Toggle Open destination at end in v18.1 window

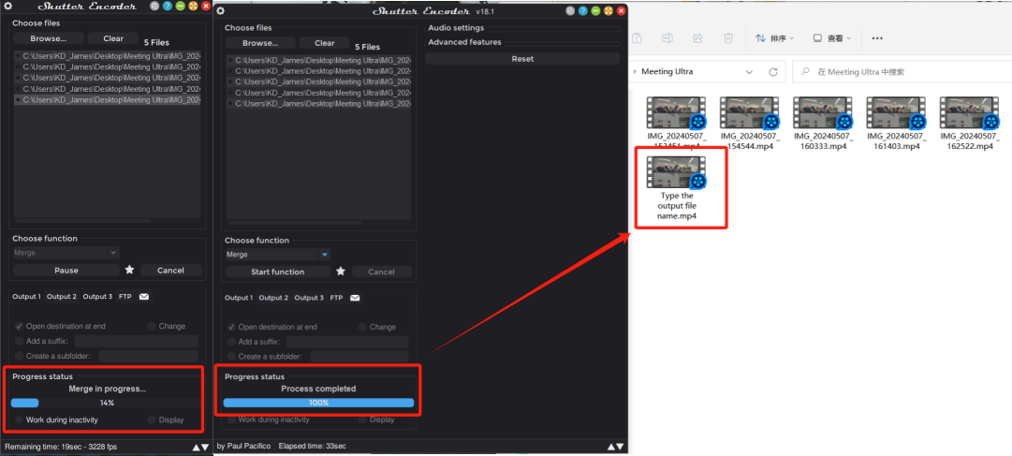click(x=232, y=327)
